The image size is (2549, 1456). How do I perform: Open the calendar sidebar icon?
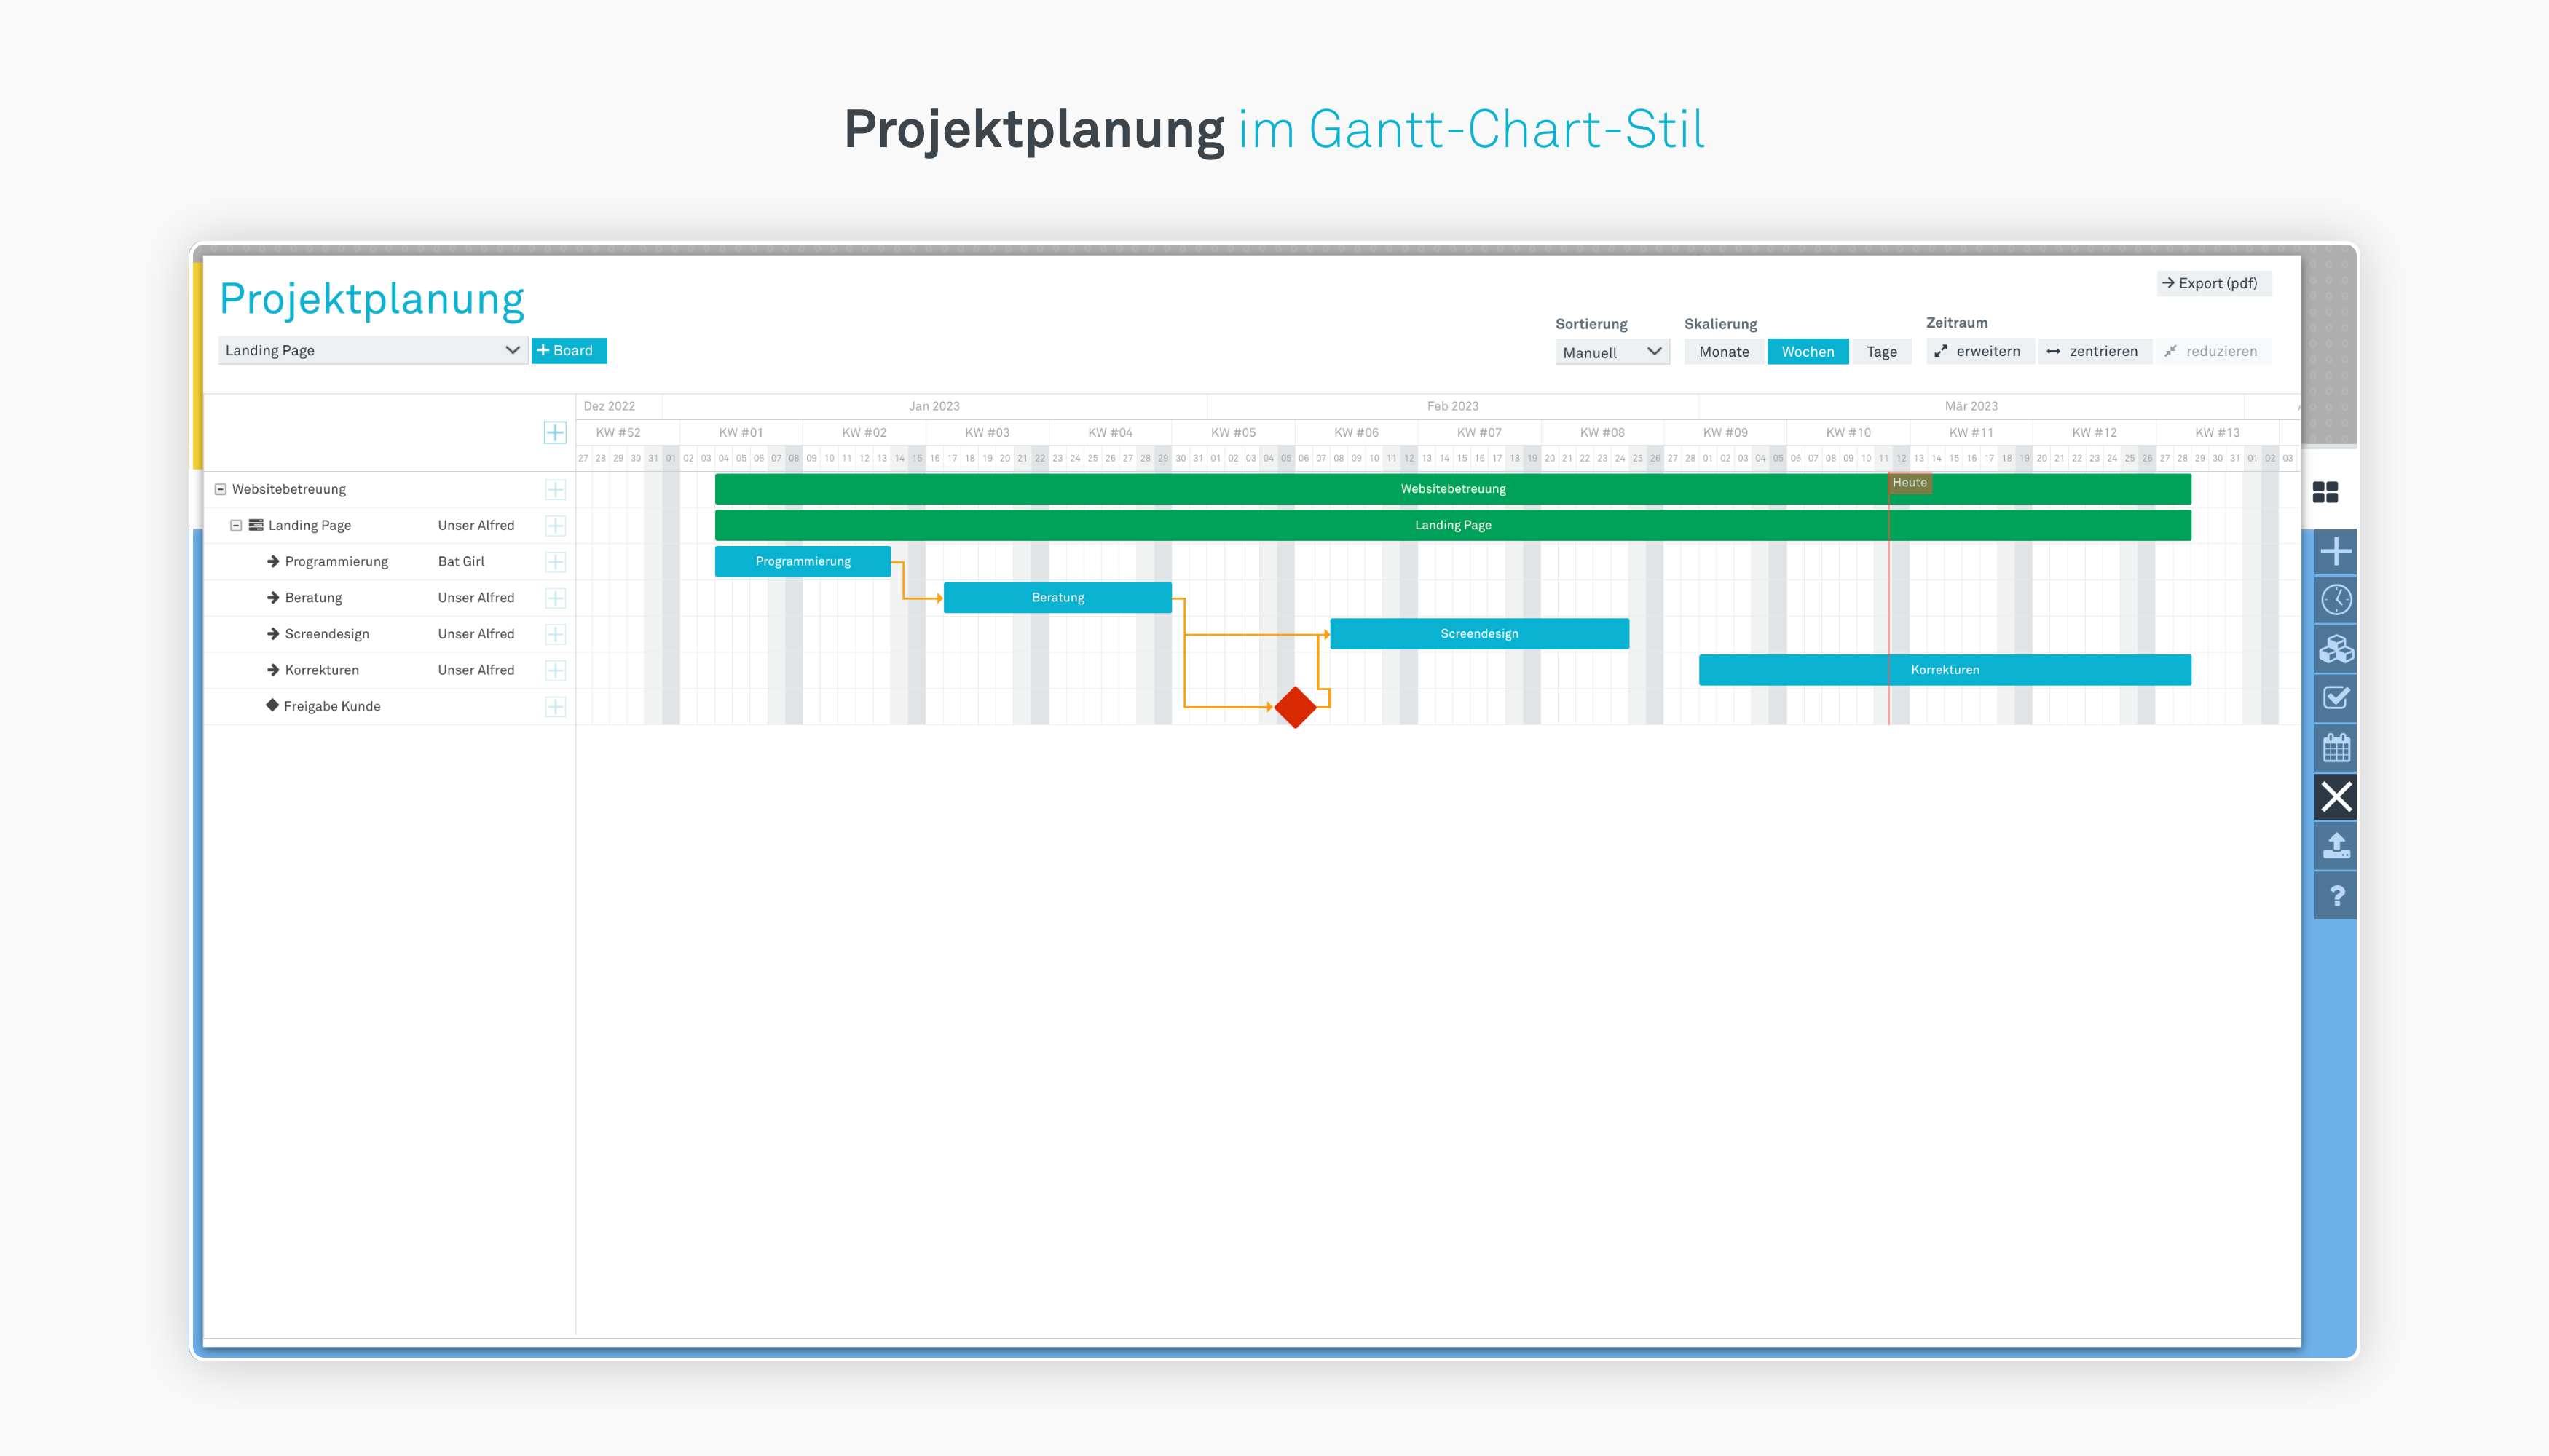tap(2336, 747)
